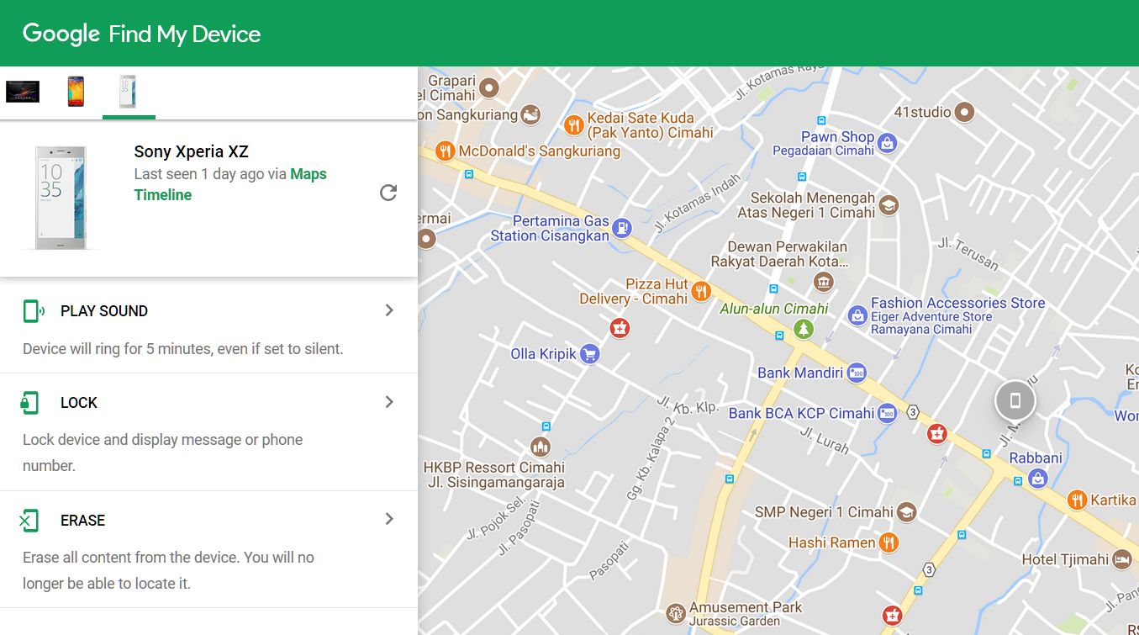Image resolution: width=1139 pixels, height=635 pixels.
Task: Click the Dewan Perwakilan Rakyat Daerah pin
Action: click(x=824, y=281)
